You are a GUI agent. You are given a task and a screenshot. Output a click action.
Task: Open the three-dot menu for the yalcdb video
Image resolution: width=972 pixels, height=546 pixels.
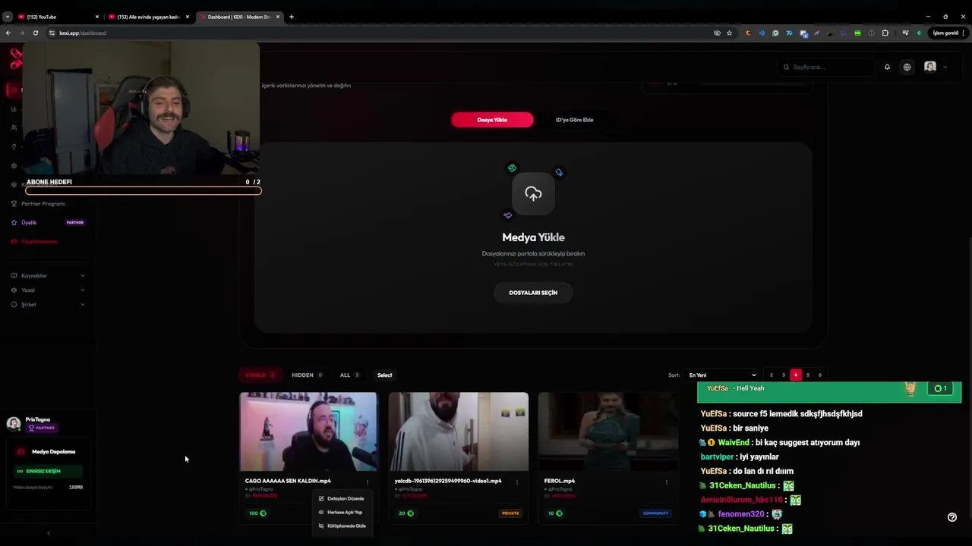click(x=517, y=482)
